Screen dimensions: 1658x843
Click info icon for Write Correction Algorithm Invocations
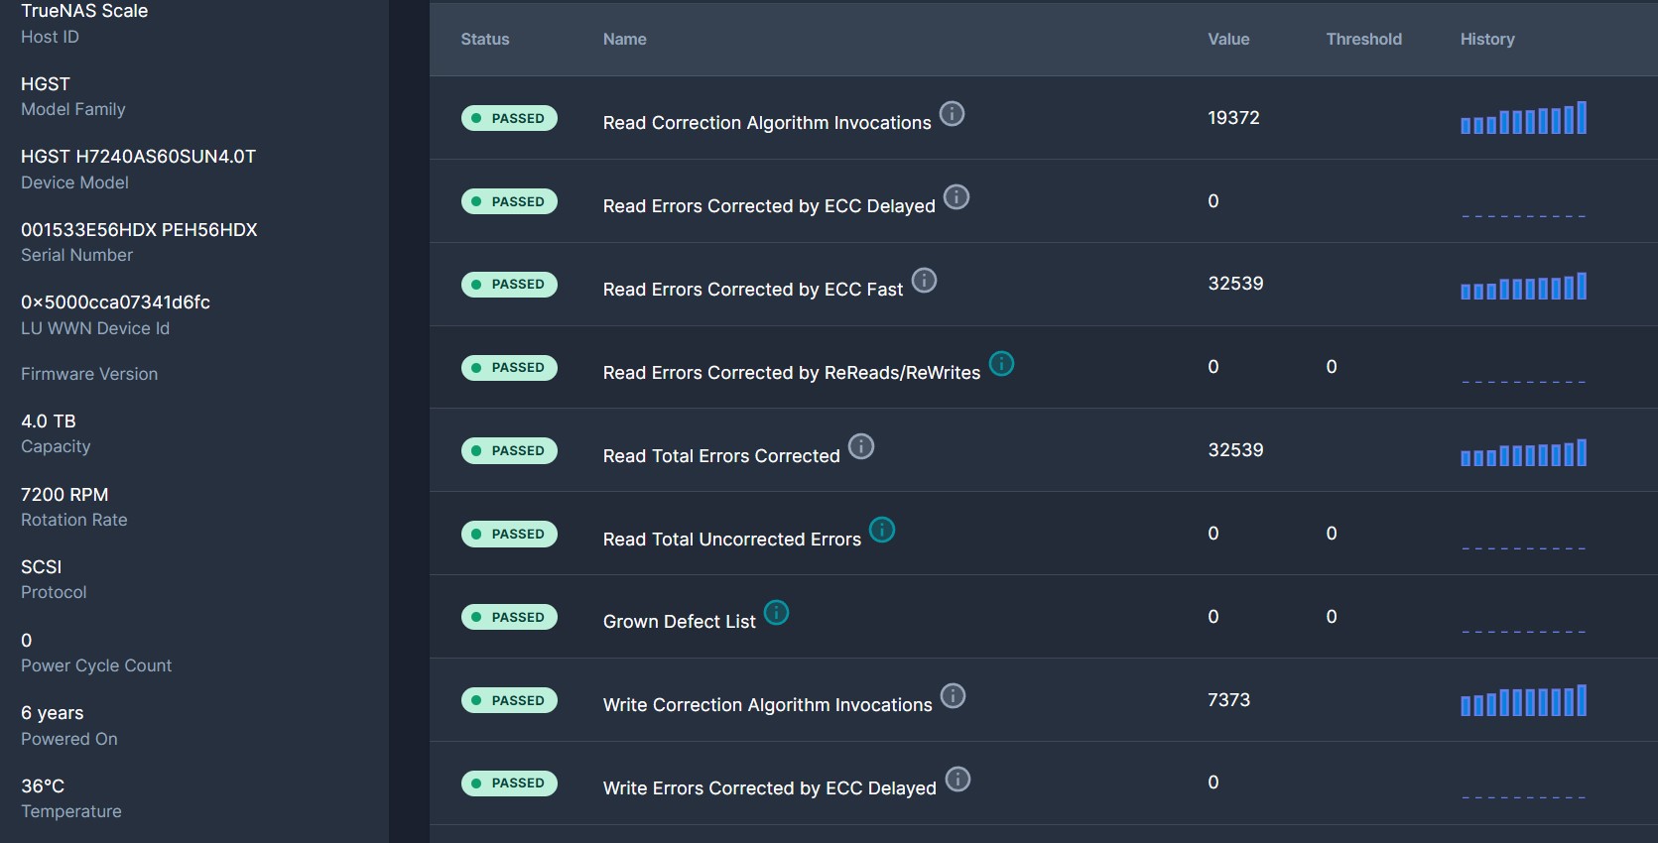coord(953,696)
